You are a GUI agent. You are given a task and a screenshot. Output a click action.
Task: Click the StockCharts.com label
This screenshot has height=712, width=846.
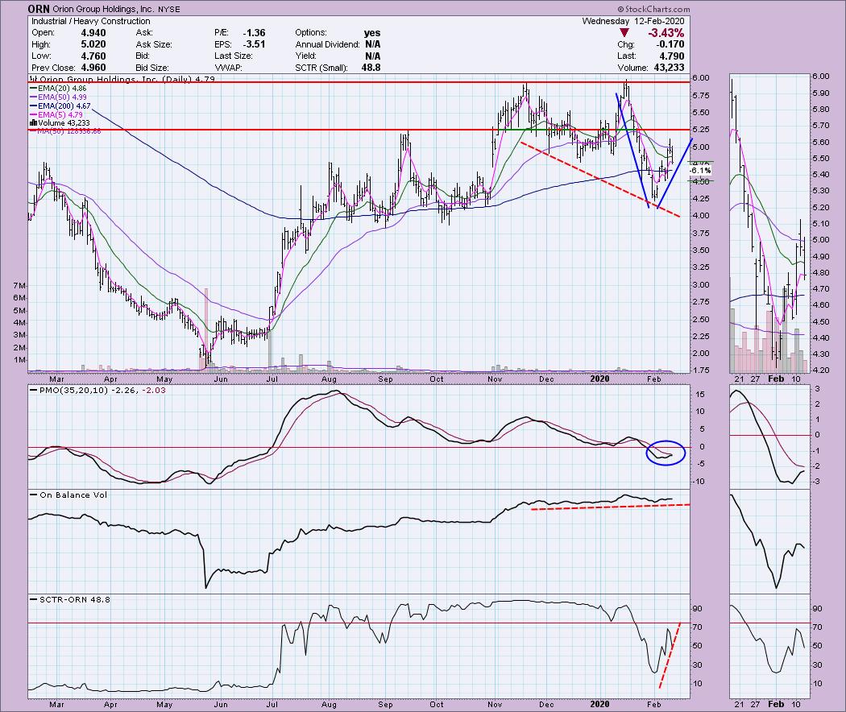coord(653,9)
